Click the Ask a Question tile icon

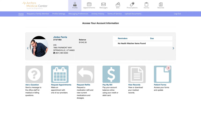34,74
